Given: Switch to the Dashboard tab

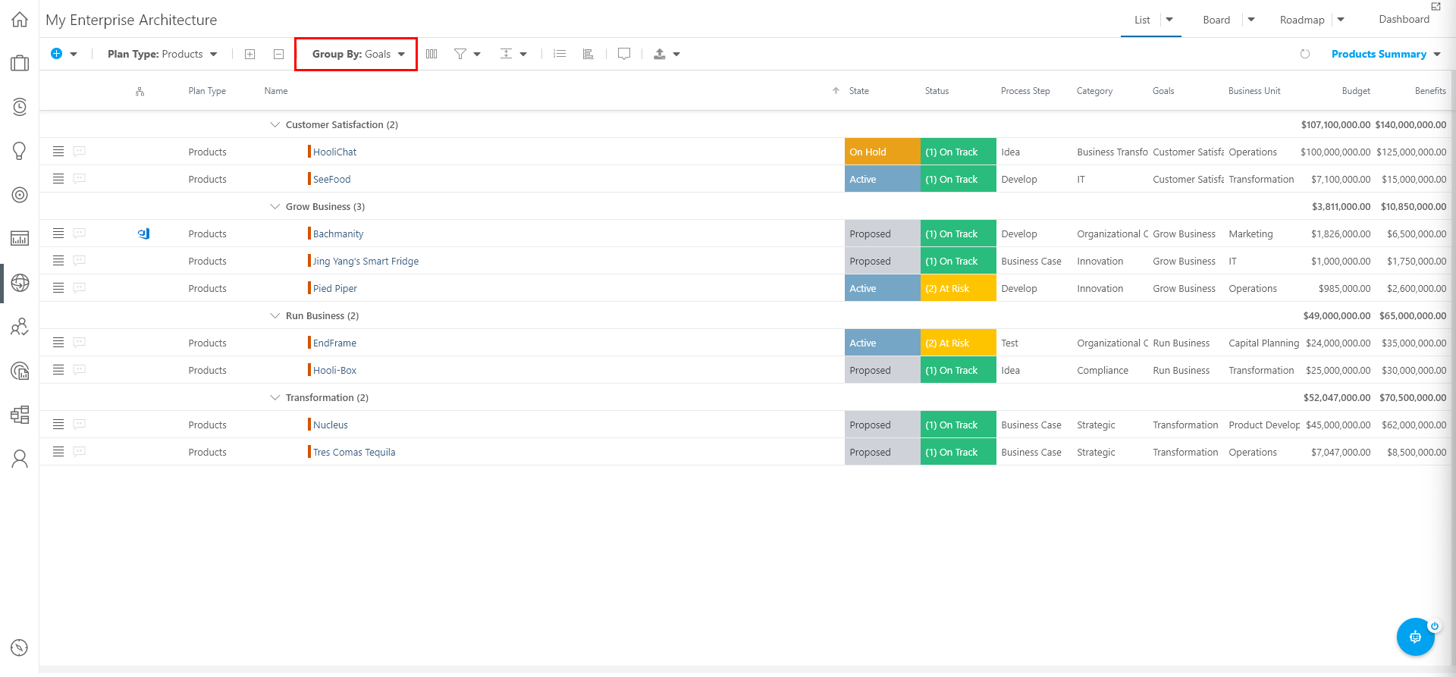Looking at the screenshot, I should click(x=1404, y=20).
